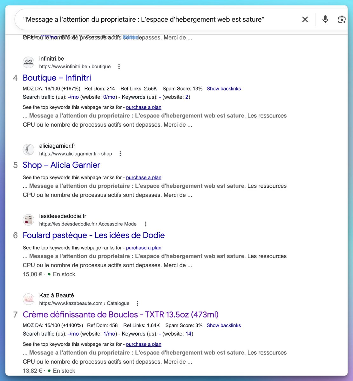Click the Spam Score: 3% metric
This screenshot has height=381, width=353.
(x=184, y=325)
